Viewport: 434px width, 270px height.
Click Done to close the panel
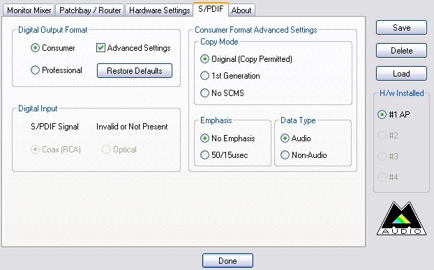227,261
